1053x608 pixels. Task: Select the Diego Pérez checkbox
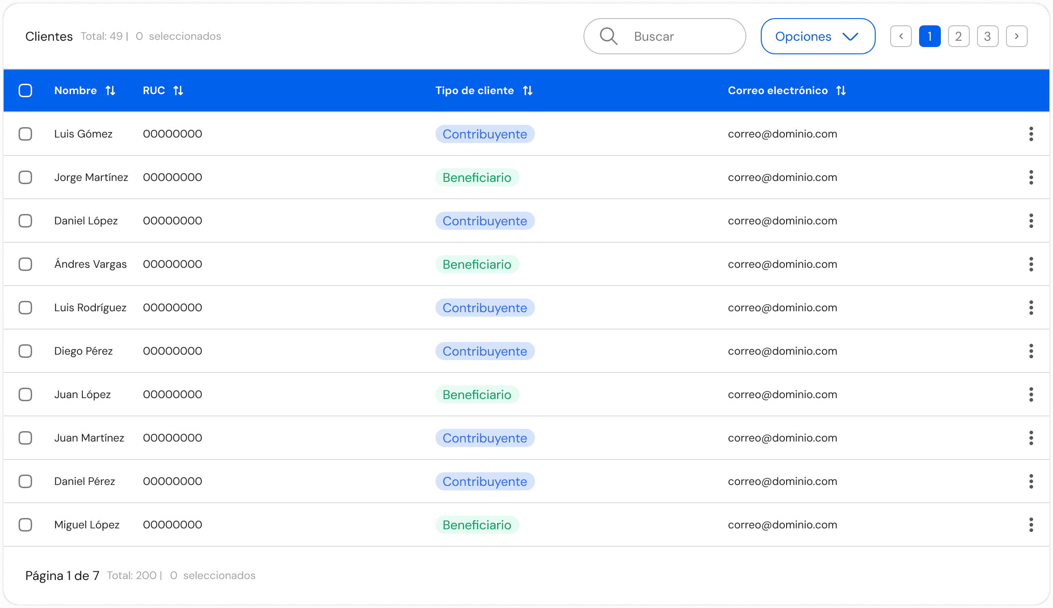coord(25,351)
